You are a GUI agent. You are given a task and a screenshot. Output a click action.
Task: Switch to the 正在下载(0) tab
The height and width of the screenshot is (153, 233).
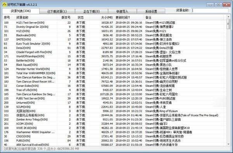pyautogui.click(x=91, y=11)
